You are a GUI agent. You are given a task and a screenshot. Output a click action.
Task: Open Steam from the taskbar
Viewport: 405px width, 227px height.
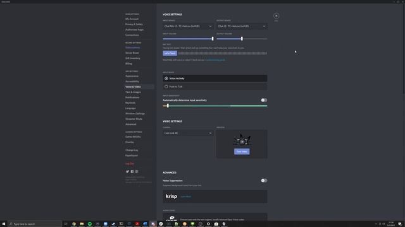(x=113, y=224)
